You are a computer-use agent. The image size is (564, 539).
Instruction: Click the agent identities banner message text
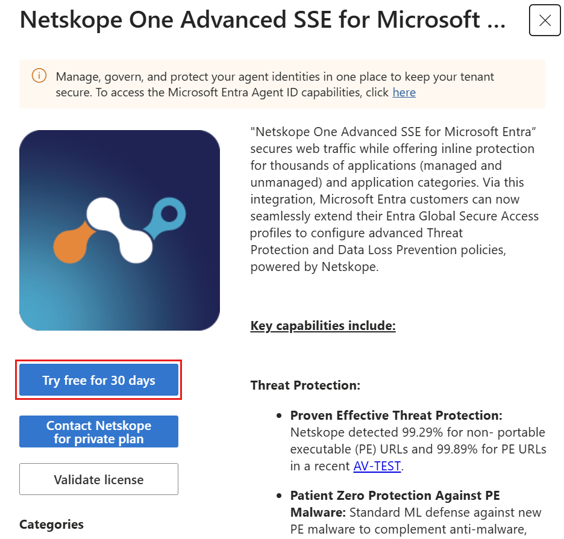[x=275, y=84]
